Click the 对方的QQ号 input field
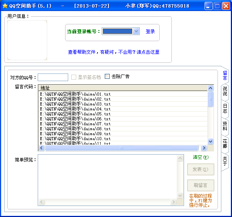 click(53, 77)
